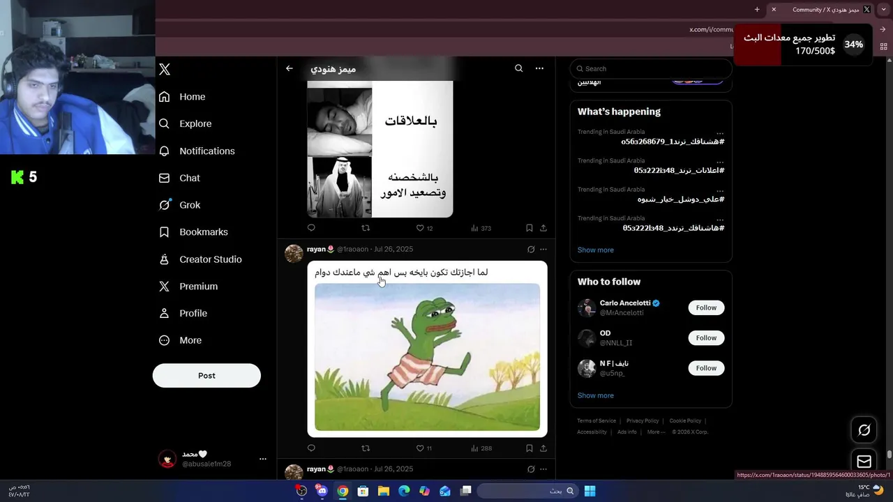Follow OD @NNLL_II
This screenshot has width=893, height=502.
706,338
